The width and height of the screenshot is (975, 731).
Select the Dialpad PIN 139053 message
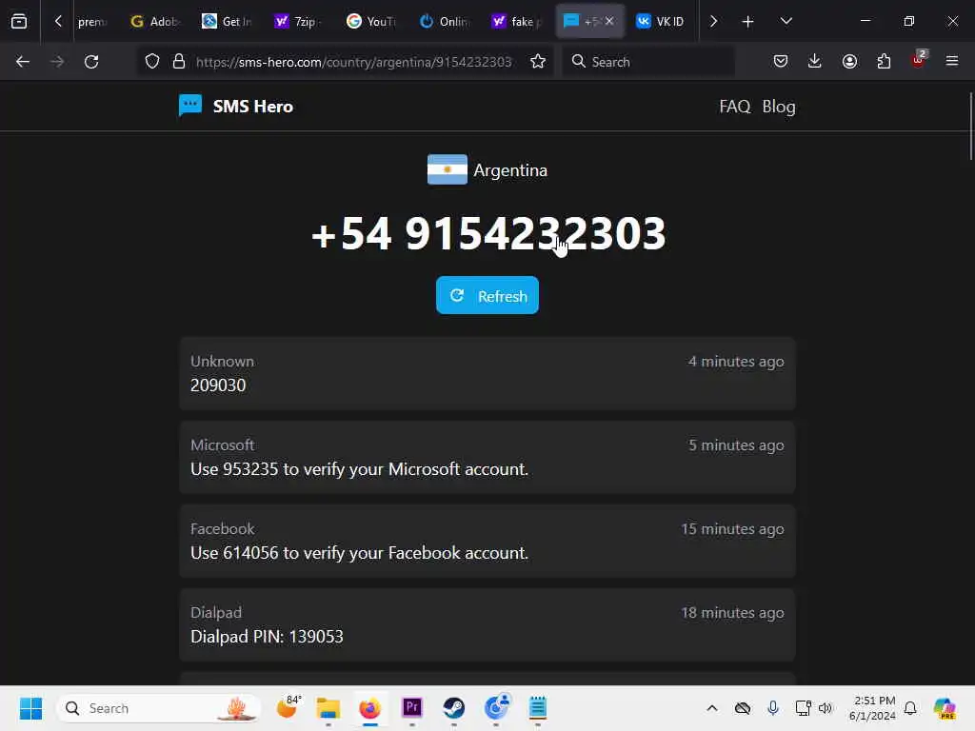pos(487,625)
